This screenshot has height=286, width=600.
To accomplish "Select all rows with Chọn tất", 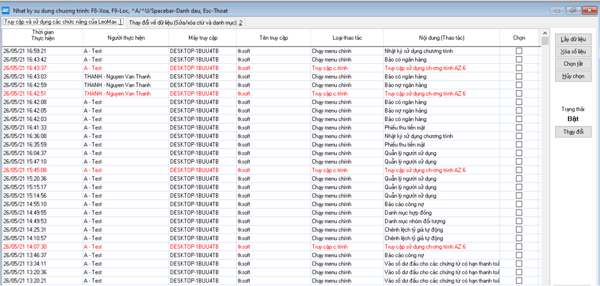I will [x=573, y=64].
